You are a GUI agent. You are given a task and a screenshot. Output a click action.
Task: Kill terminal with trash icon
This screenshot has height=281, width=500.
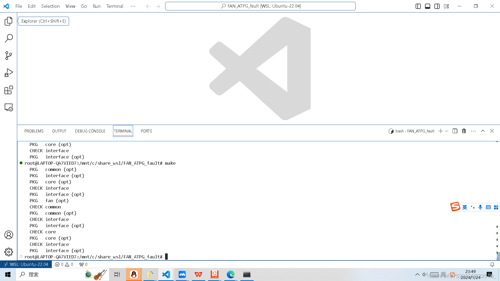(x=464, y=131)
